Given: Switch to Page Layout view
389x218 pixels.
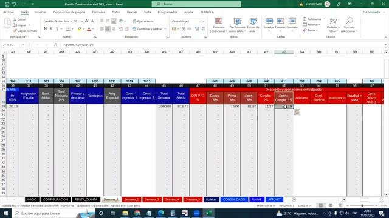Looking at the screenshot, I should coord(331,206).
